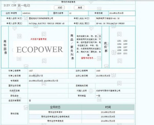The image size is (154, 125).
Task: Click agent name 永新专利商标代理有限公司
Action: [108, 91]
